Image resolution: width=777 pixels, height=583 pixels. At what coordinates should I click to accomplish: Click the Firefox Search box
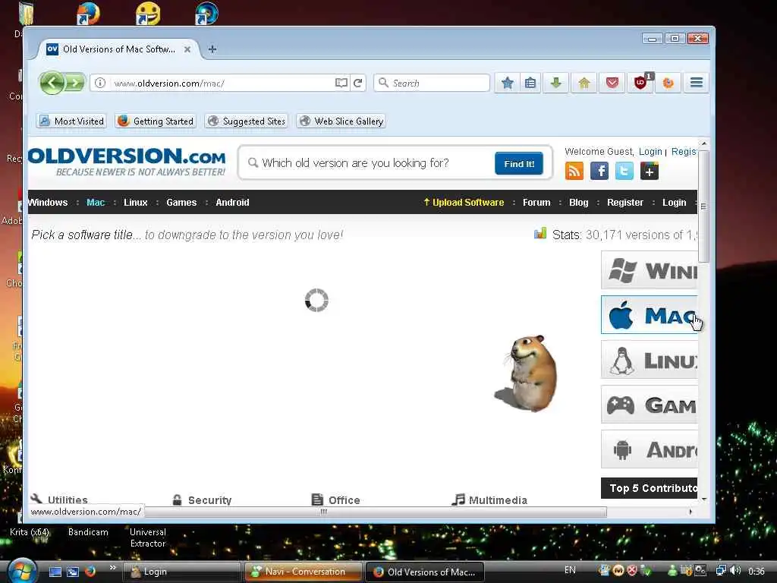[432, 83]
